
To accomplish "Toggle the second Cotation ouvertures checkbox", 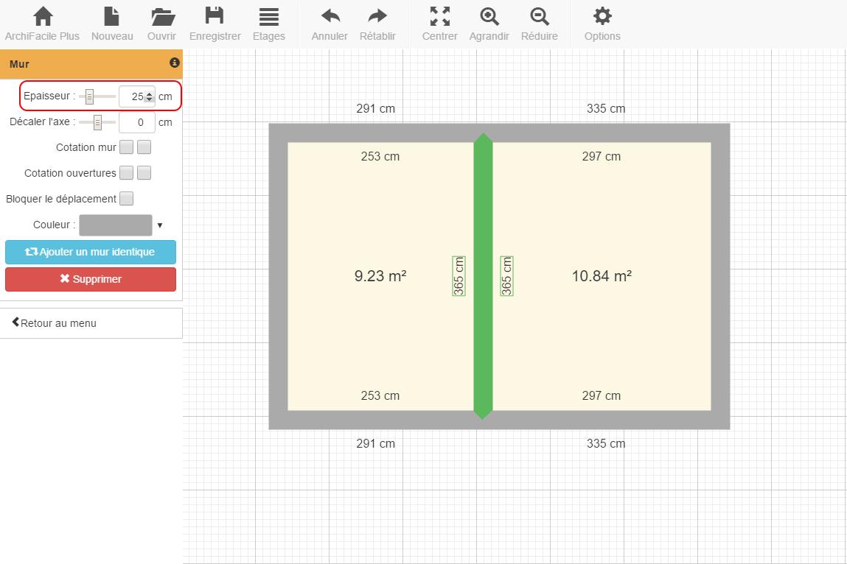I will 144,173.
